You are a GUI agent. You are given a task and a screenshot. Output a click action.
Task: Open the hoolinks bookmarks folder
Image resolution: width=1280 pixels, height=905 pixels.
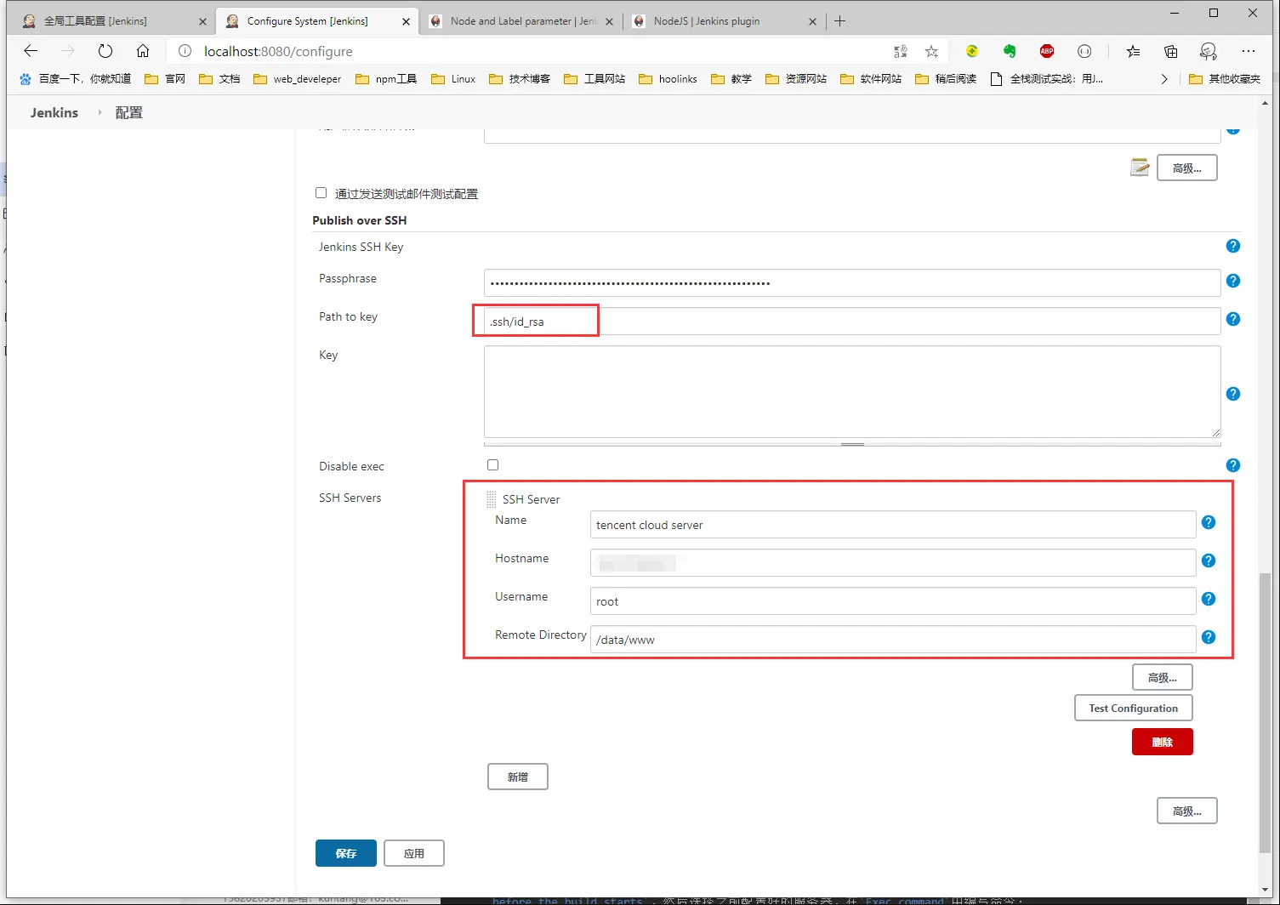(668, 79)
